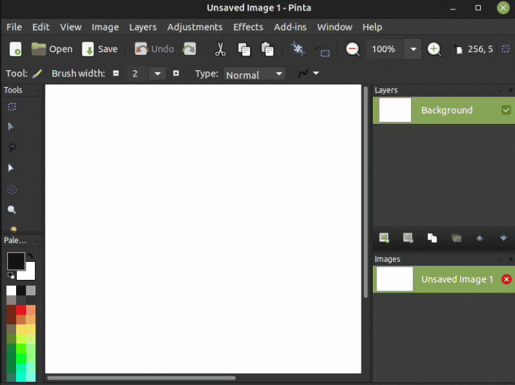
Task: Open the Adjustments menu
Action: [194, 27]
